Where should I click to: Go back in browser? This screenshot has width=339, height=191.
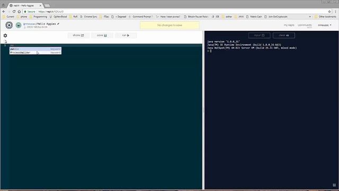[4, 12]
